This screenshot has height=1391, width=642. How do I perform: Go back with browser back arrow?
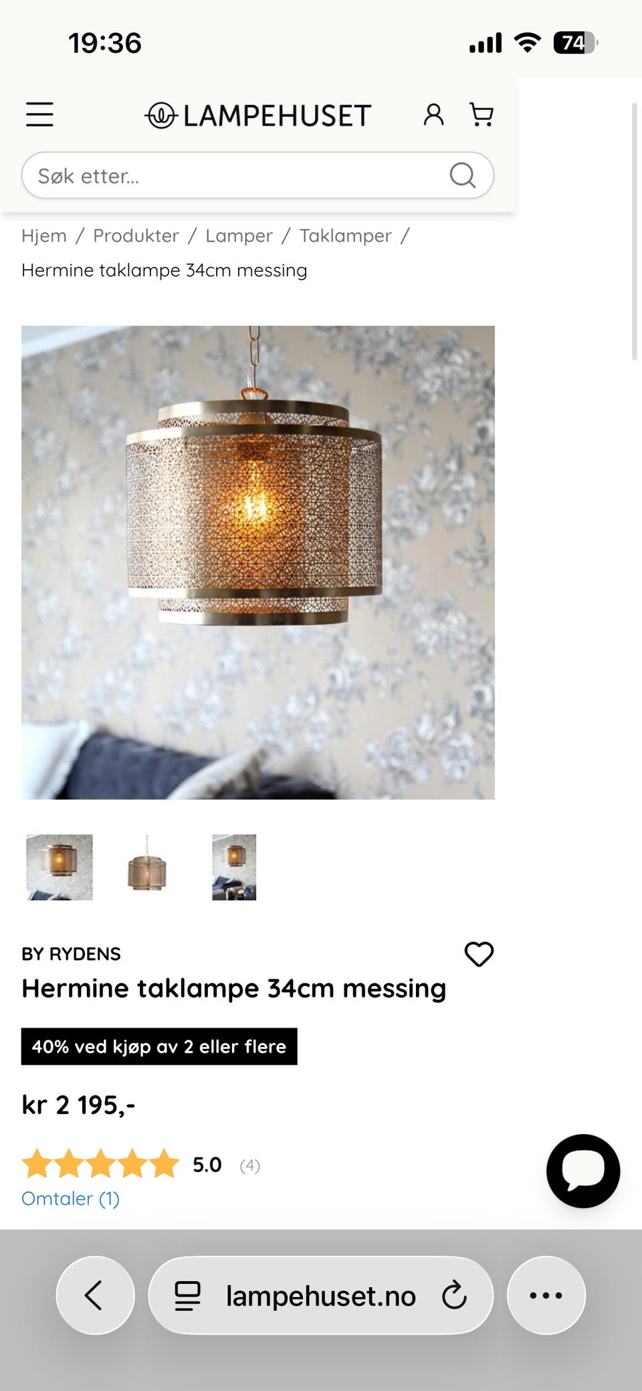95,1295
